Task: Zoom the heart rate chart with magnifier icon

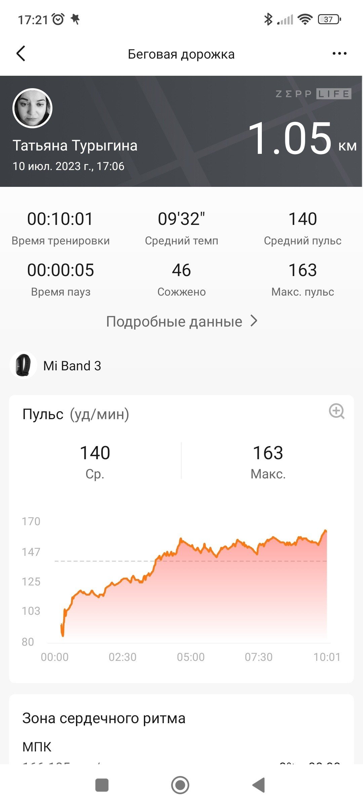Action: 336,411
